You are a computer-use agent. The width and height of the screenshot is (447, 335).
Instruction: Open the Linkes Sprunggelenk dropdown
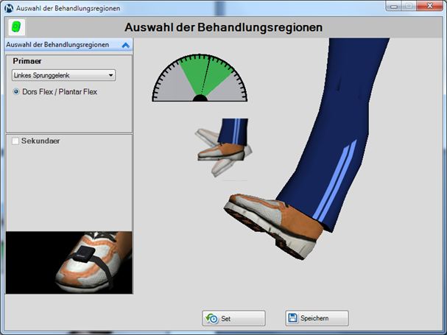64,75
